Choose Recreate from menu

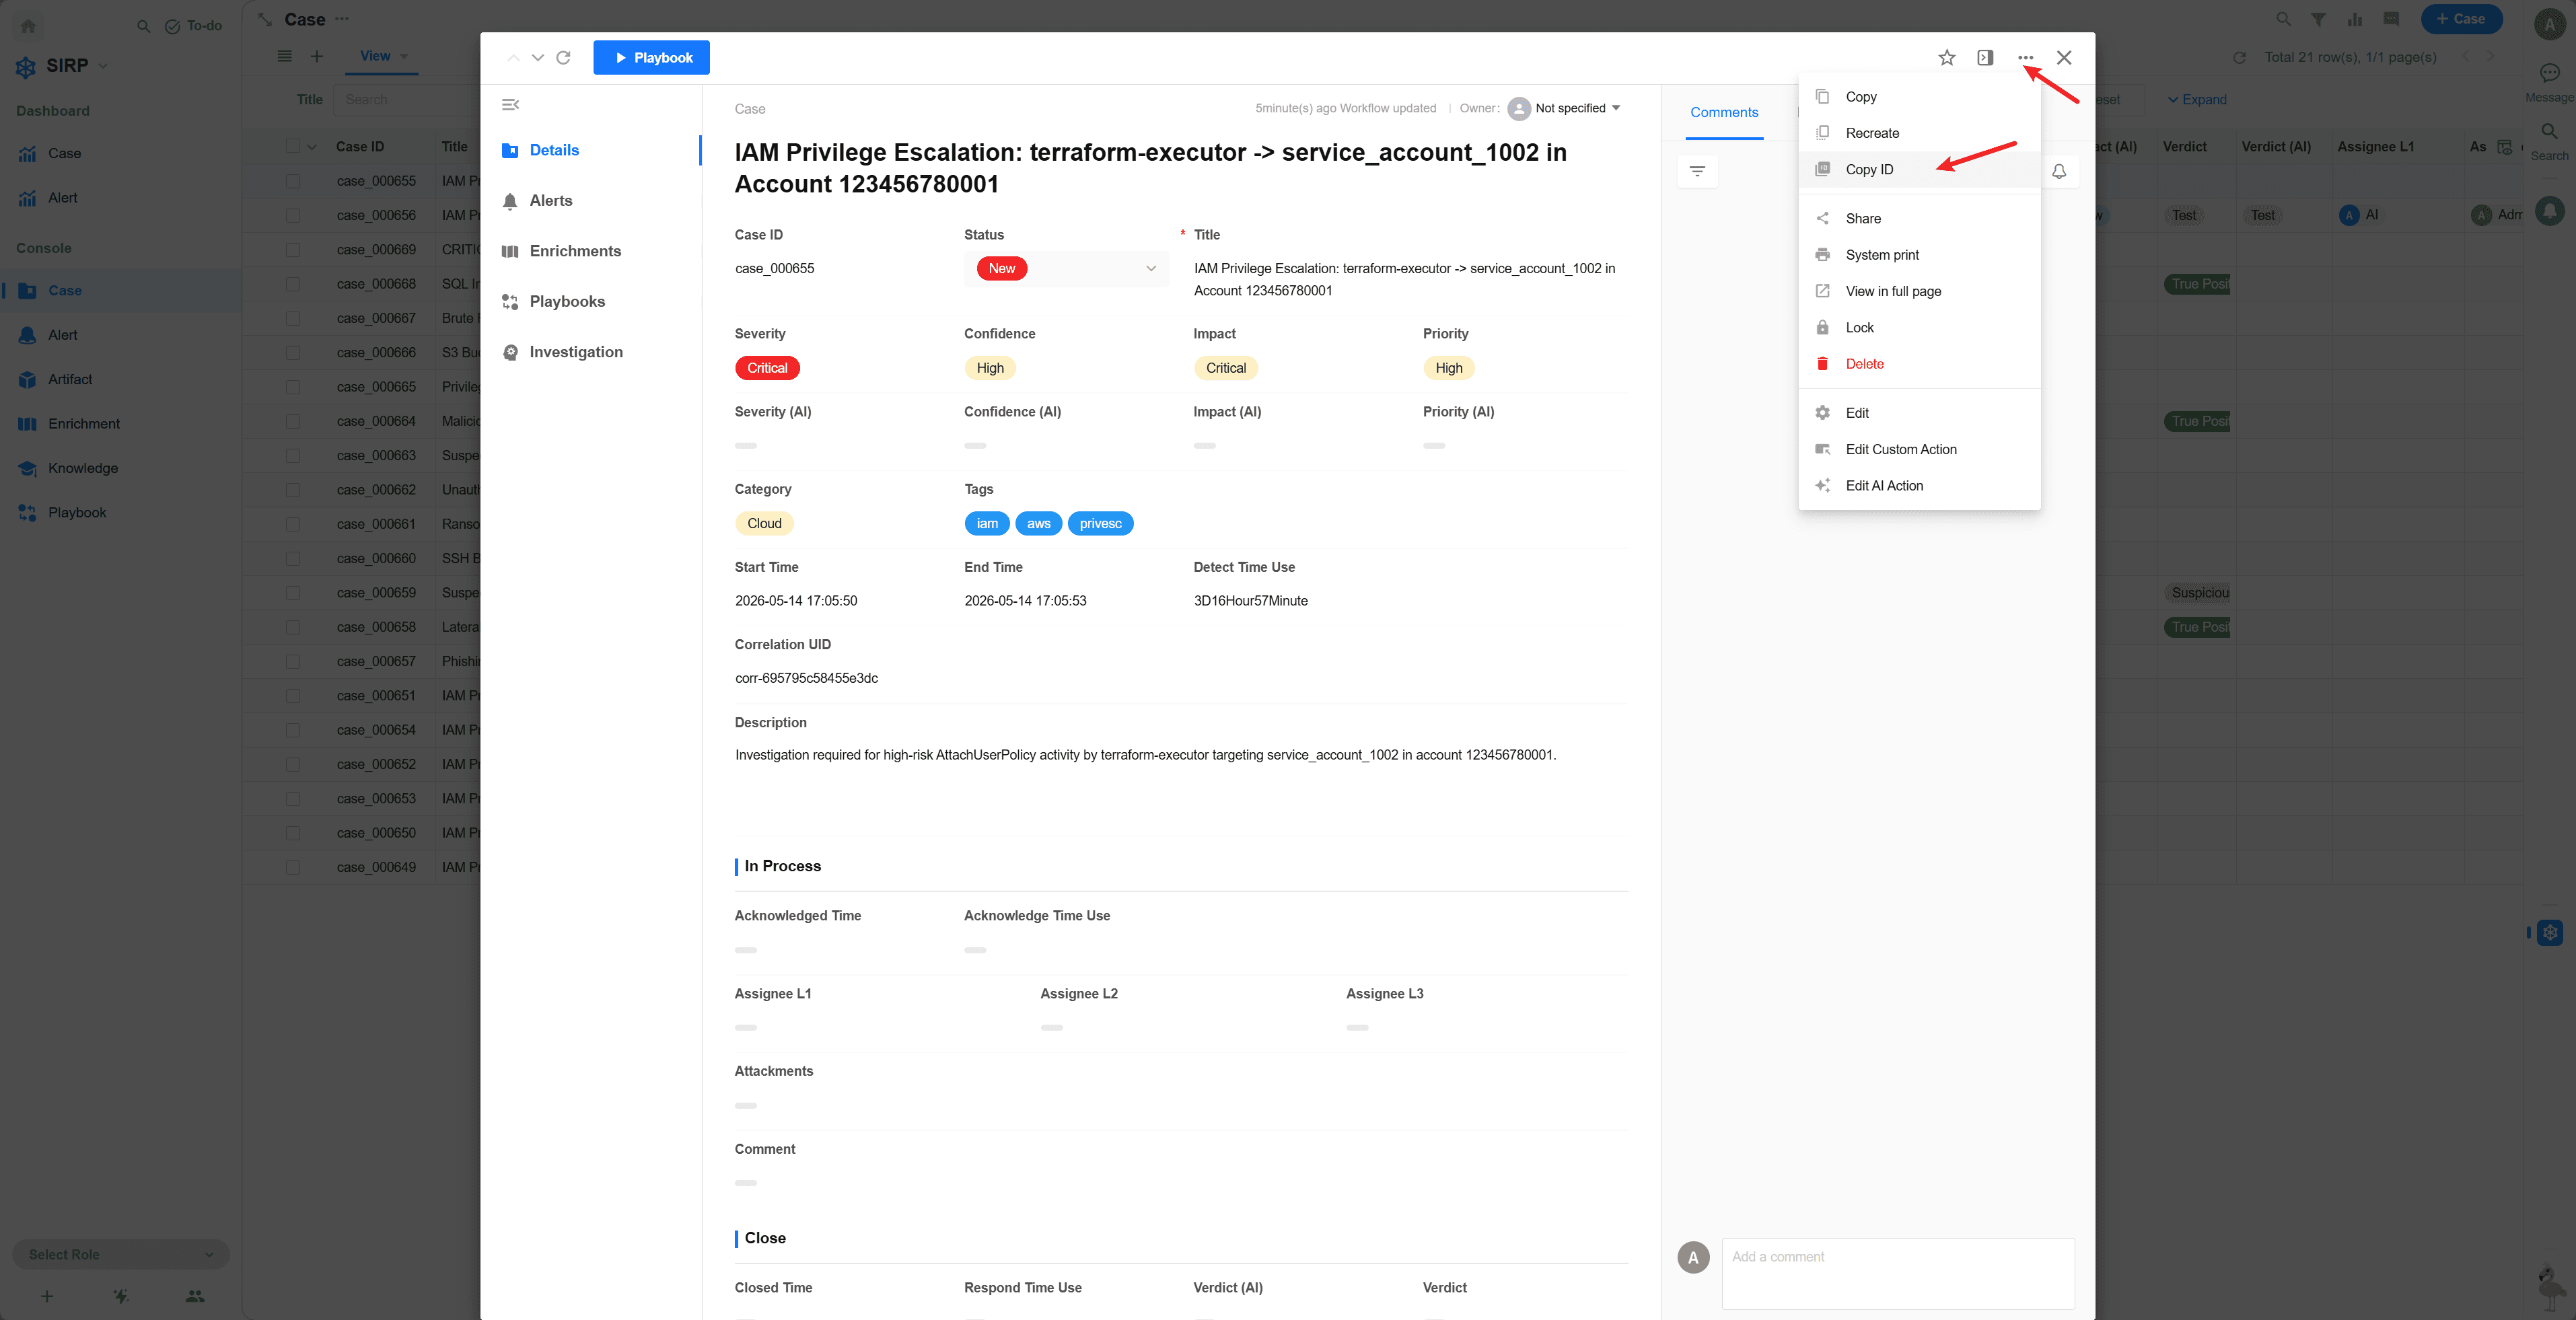click(1919, 133)
